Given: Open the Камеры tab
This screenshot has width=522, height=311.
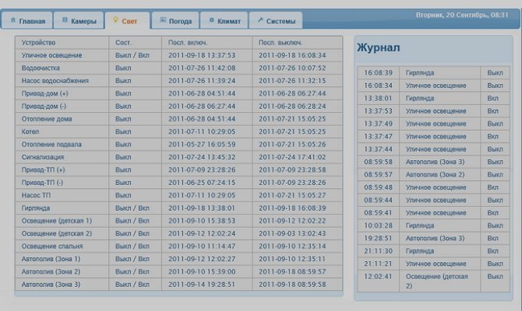Looking at the screenshot, I should 79,21.
